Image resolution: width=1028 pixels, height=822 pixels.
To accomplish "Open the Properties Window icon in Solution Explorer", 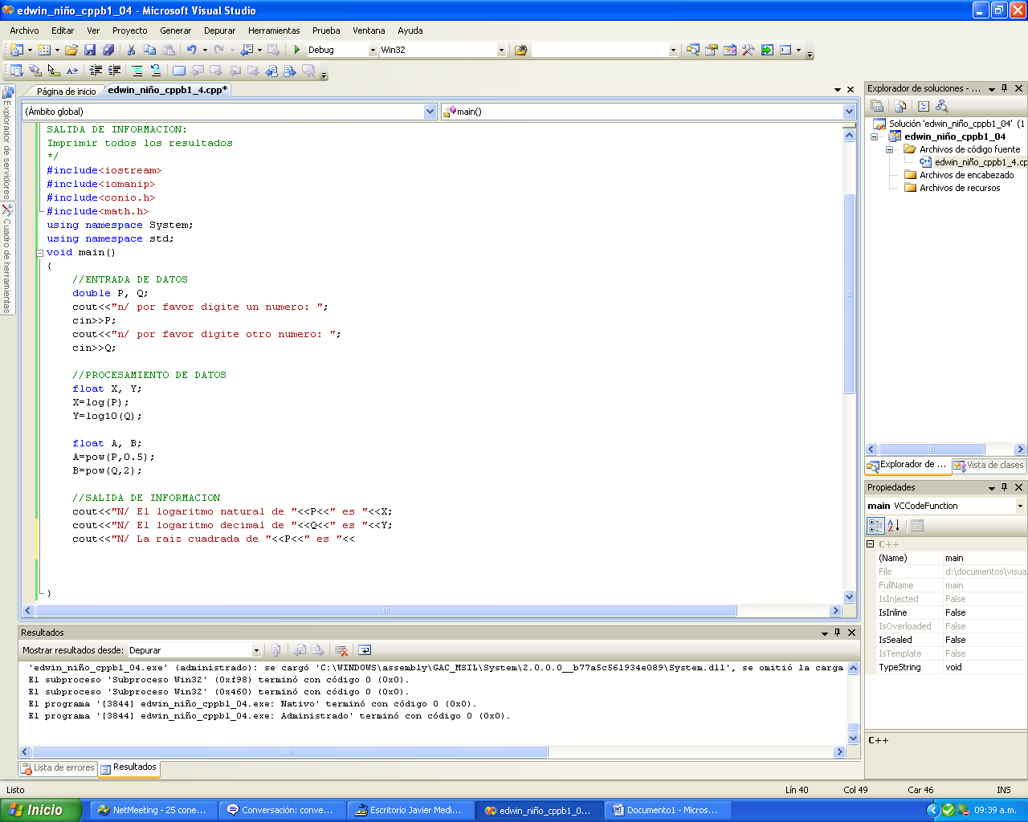I will pyautogui.click(x=877, y=106).
